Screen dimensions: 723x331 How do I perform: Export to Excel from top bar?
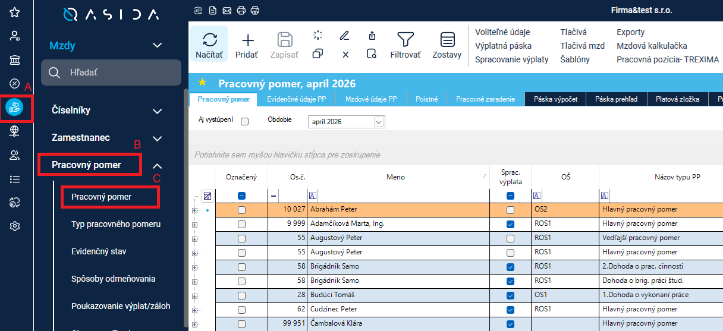click(x=199, y=10)
